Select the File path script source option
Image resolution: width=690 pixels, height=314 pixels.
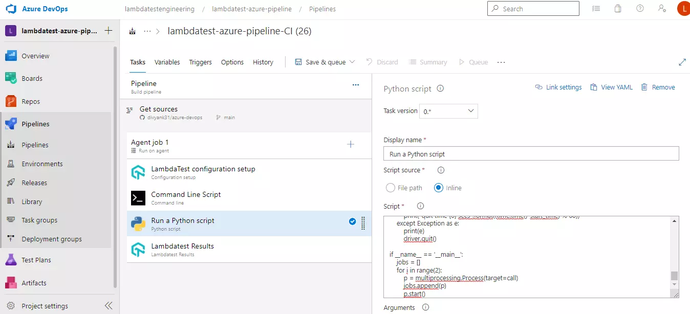click(x=390, y=188)
